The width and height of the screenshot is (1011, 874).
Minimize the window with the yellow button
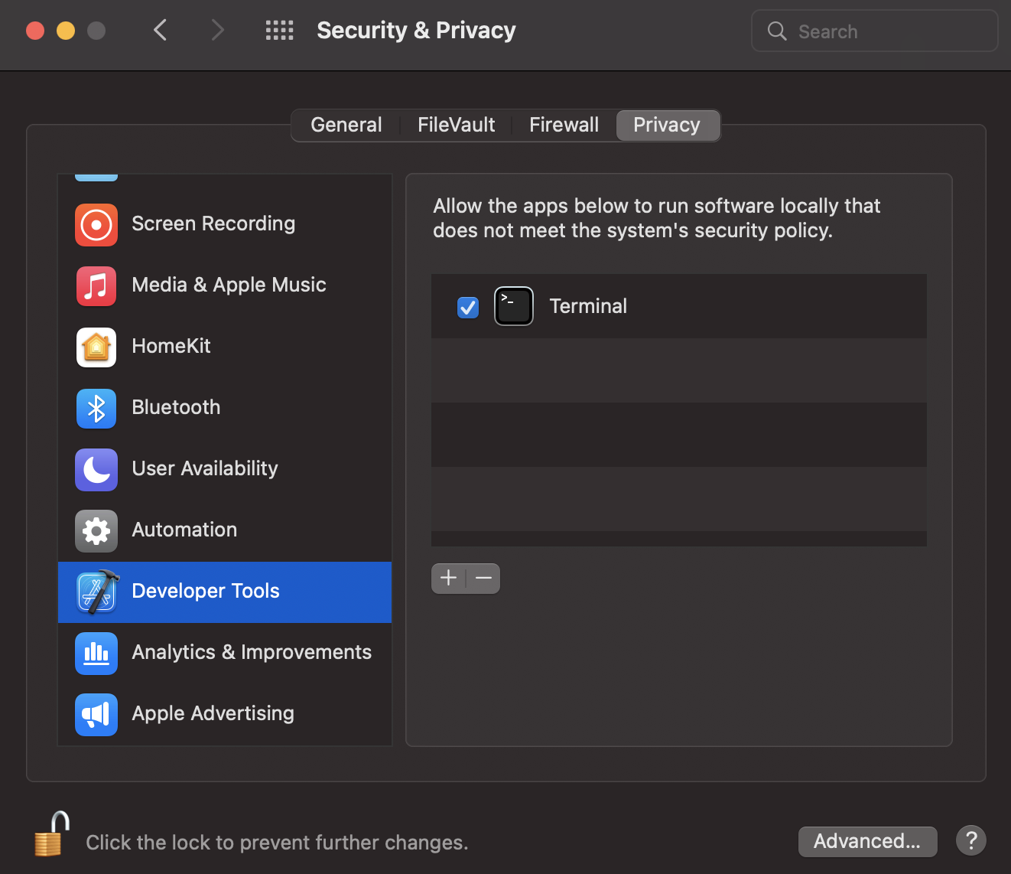(66, 31)
